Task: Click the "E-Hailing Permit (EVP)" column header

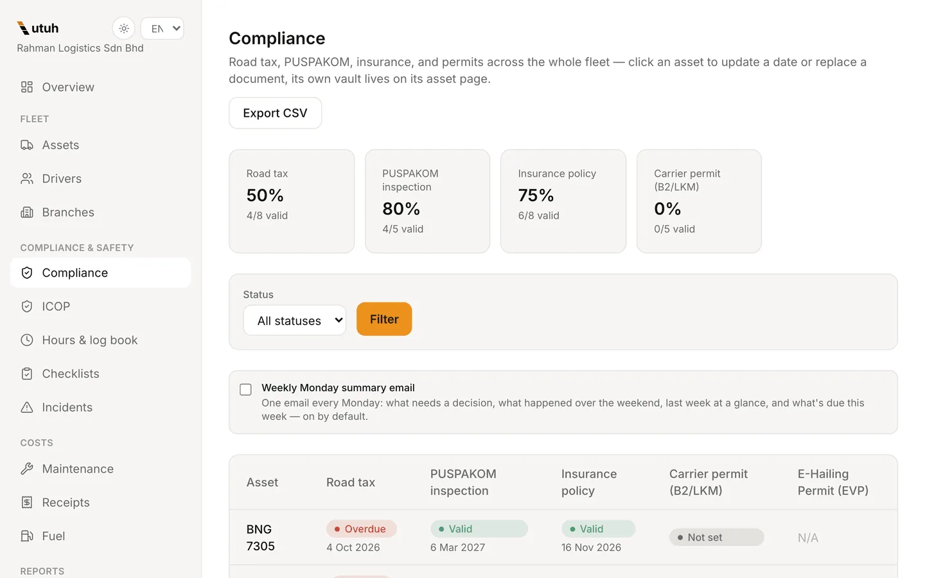Action: pos(833,482)
